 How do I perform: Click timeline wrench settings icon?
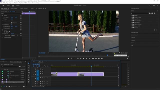click(x=45, y=66)
